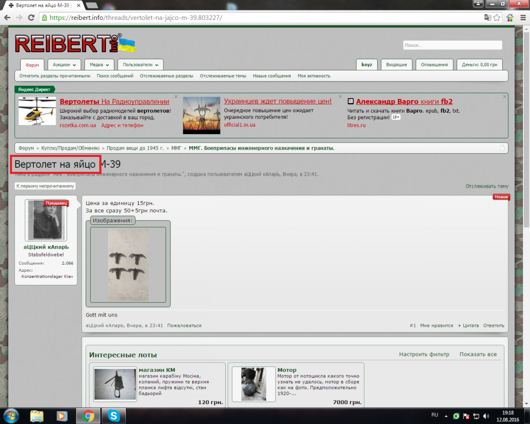The image size is (530, 424).
Task: Show hidden tray icons arrow
Action: [x=446, y=416]
